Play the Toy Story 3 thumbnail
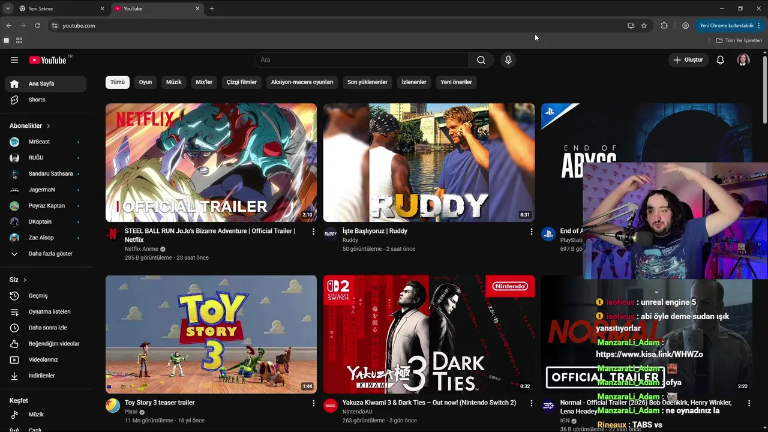Screen dimensions: 768x432 coord(211,334)
